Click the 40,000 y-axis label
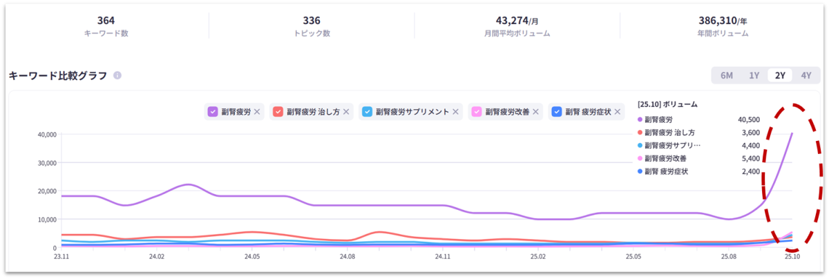The image size is (829, 279). pos(46,134)
